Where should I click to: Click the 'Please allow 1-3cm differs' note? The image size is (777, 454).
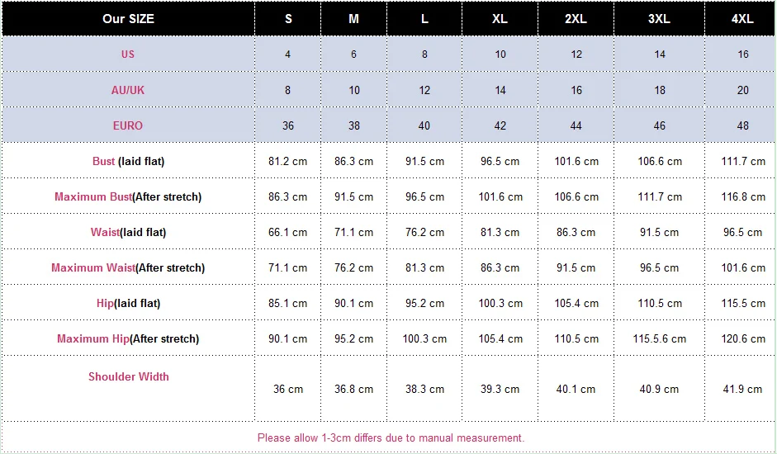click(x=391, y=438)
